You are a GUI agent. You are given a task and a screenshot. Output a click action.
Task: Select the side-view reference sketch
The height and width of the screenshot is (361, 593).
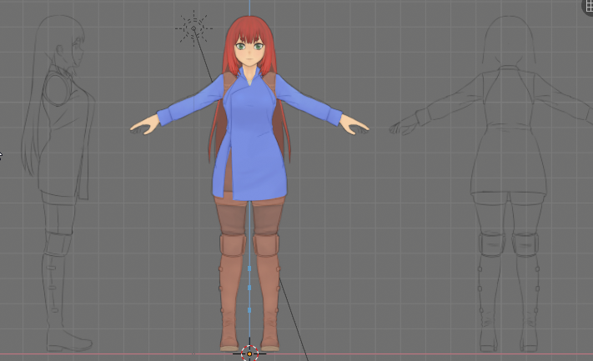pyautogui.click(x=58, y=183)
